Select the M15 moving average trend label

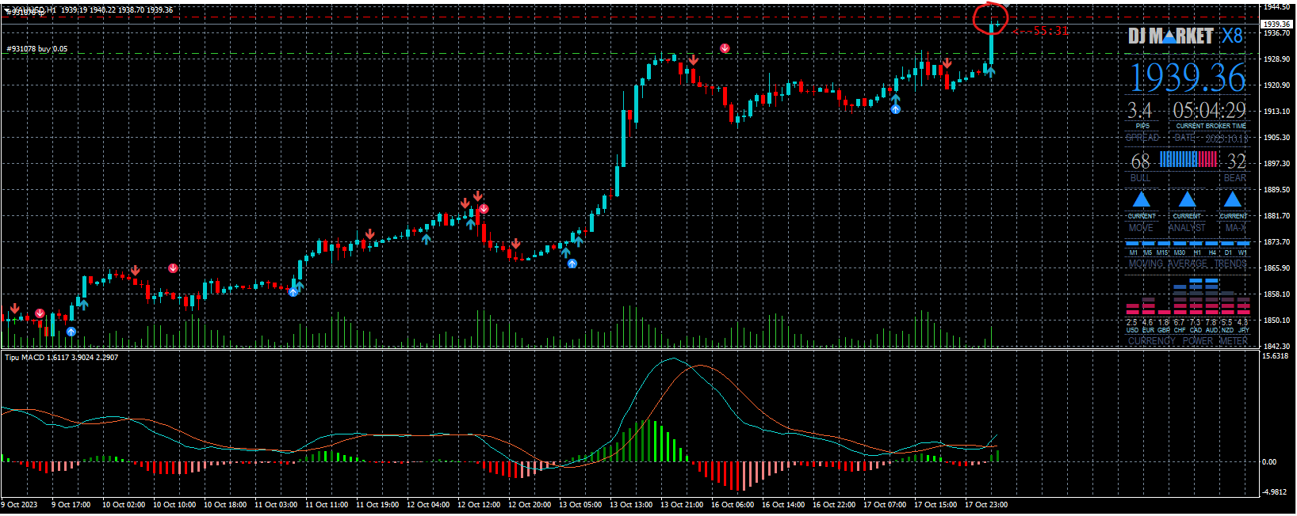click(1162, 252)
